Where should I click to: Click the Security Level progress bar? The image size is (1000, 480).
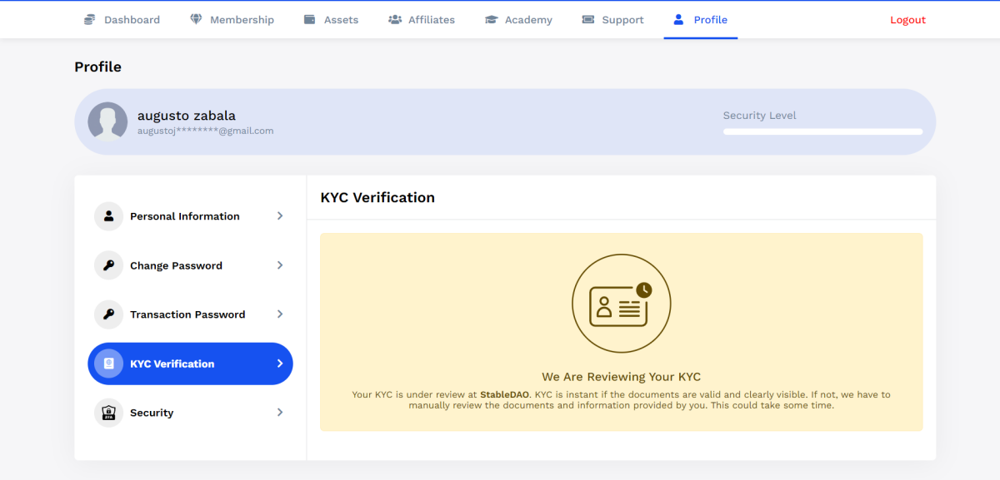pyautogui.click(x=822, y=131)
